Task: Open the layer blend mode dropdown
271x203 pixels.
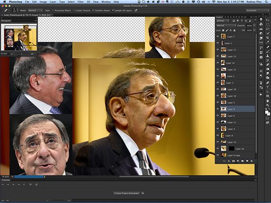Action: click(226, 26)
